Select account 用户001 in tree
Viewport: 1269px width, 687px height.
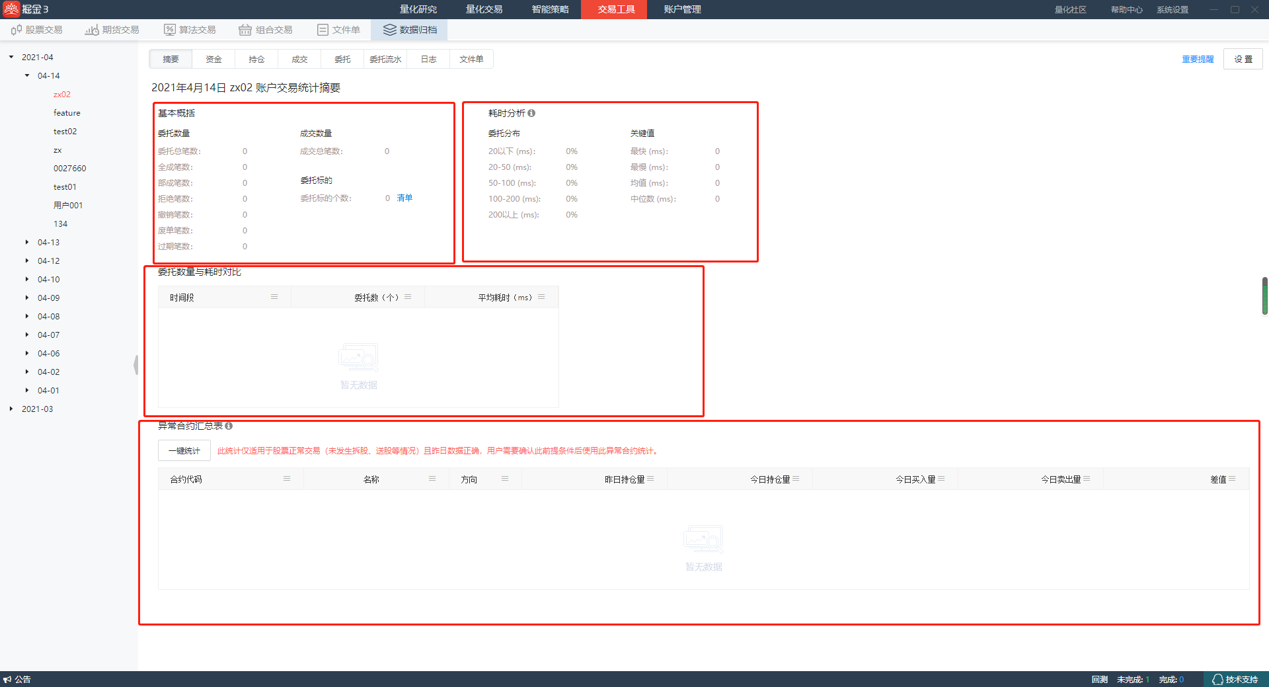point(68,205)
